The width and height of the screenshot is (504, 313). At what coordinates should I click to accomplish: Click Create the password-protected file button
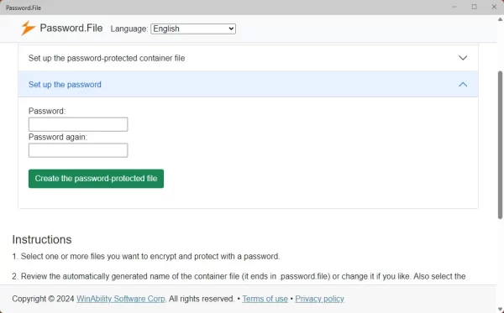click(x=96, y=179)
